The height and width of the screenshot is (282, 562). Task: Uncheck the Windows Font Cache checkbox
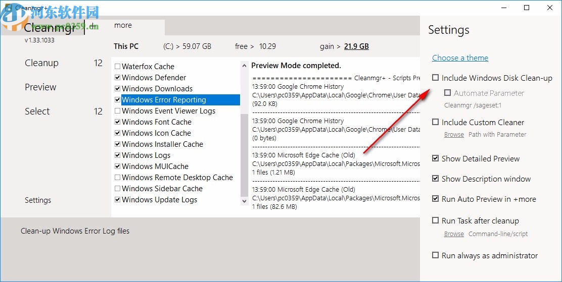(117, 122)
